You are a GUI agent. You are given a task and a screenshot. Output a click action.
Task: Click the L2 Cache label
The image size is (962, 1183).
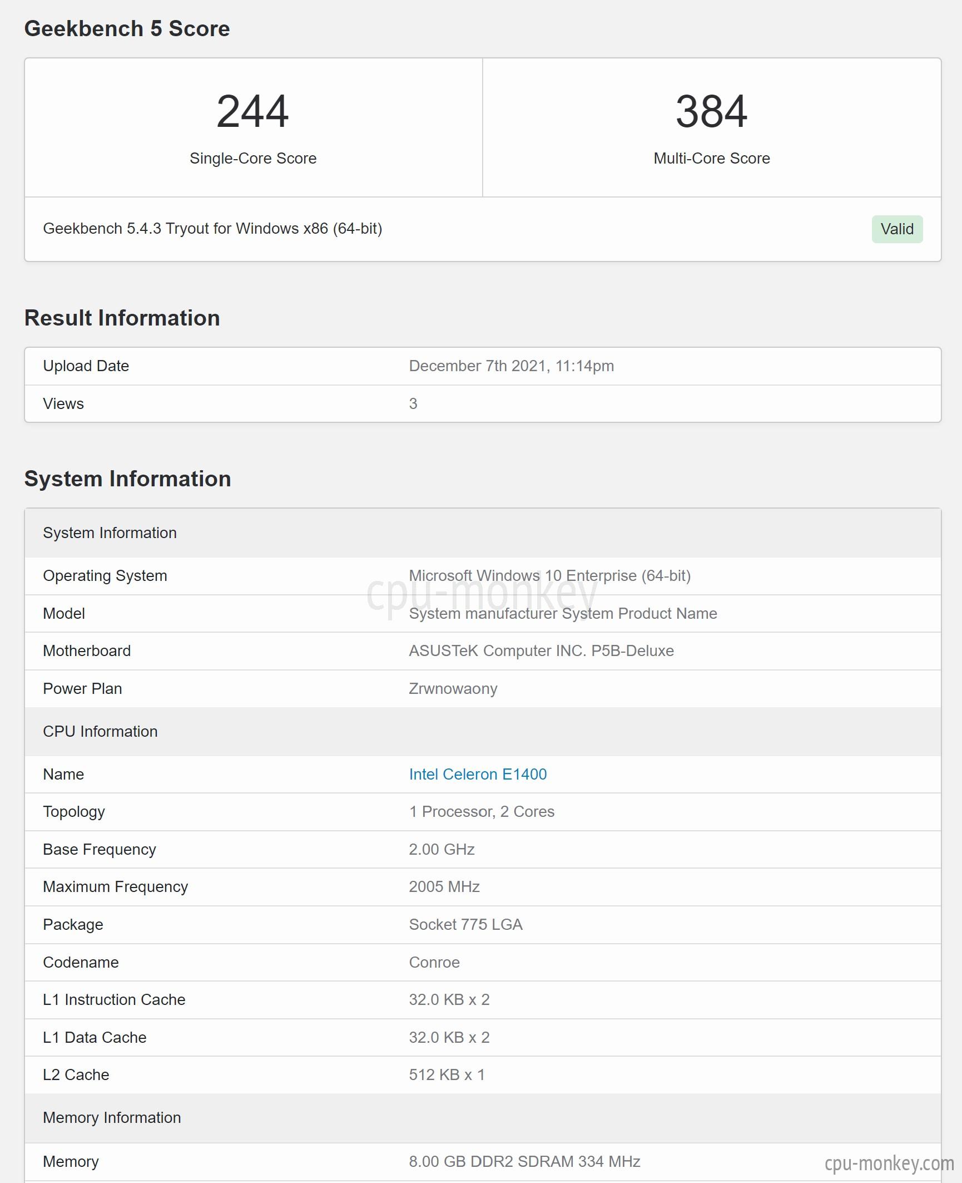point(76,1074)
